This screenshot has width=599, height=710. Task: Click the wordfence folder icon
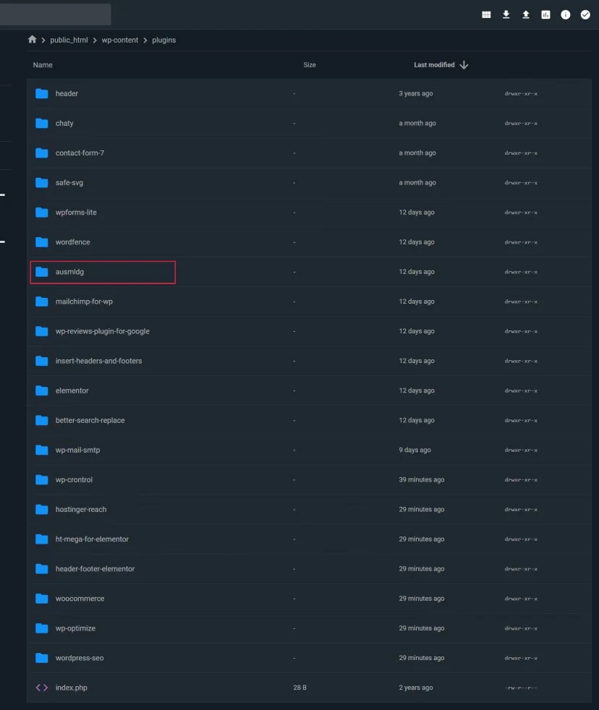click(42, 242)
